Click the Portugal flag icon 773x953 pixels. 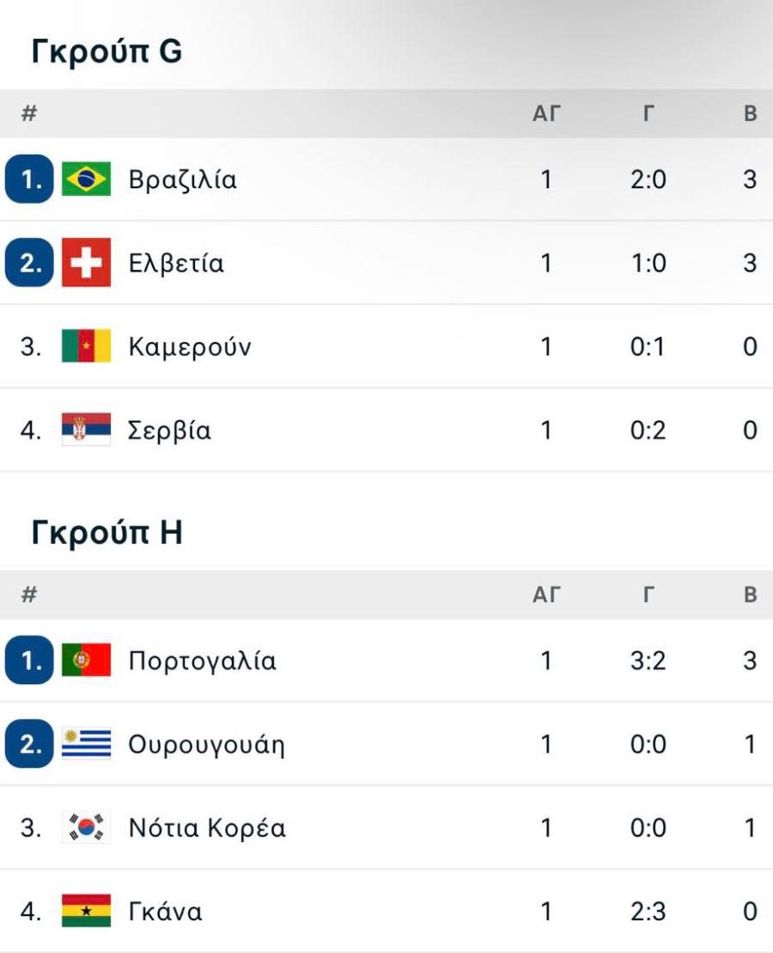click(x=86, y=660)
